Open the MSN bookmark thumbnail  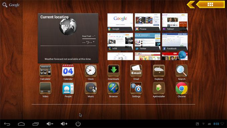[120, 41]
